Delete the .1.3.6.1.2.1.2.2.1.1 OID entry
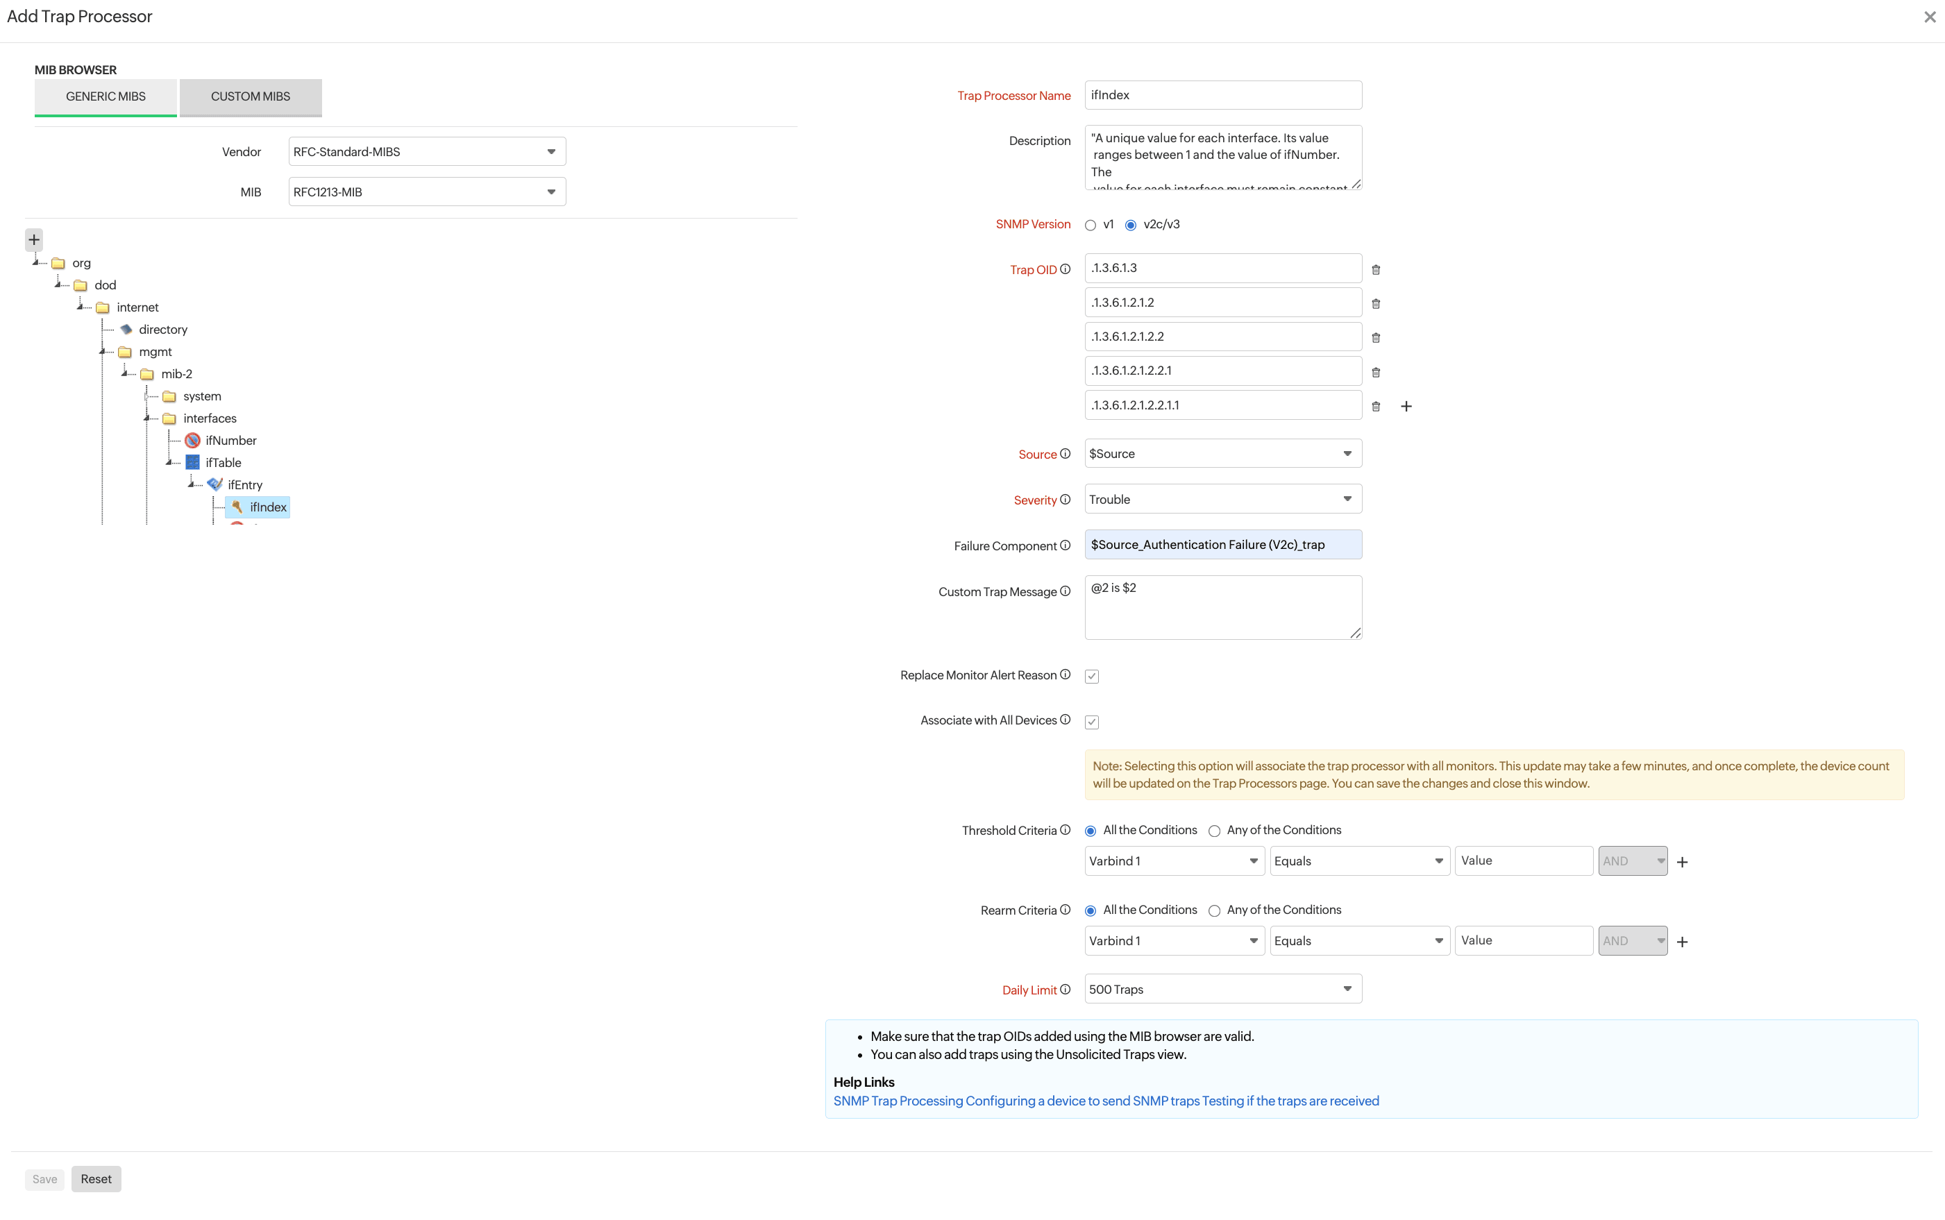Viewport: 1945px width, 1220px height. tap(1376, 406)
